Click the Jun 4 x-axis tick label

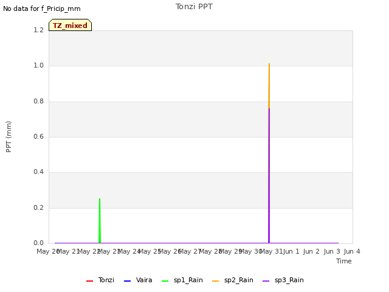(x=352, y=251)
